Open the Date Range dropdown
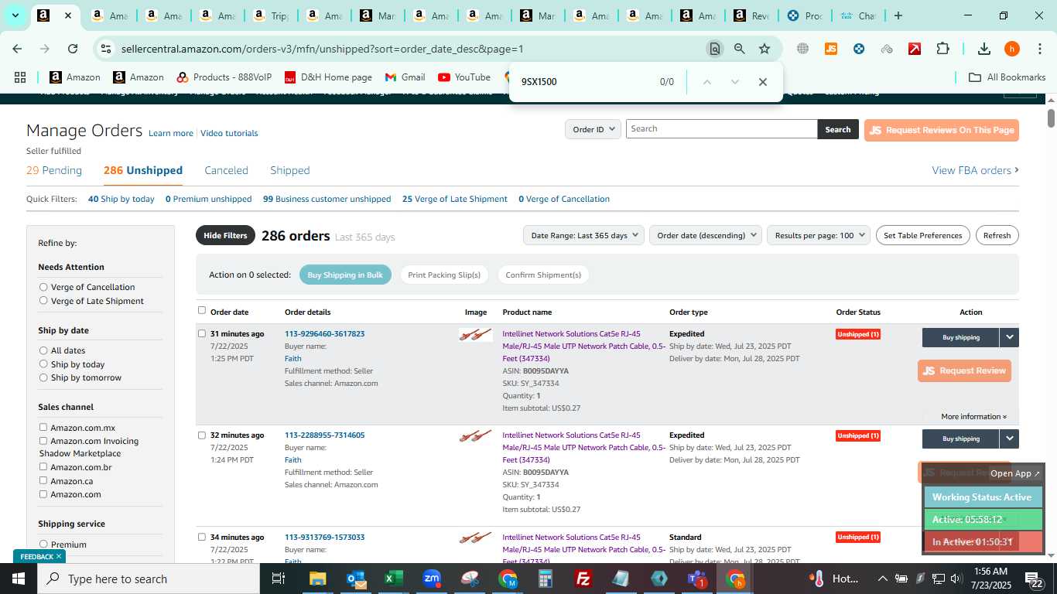The height and width of the screenshot is (594, 1057). tap(583, 235)
